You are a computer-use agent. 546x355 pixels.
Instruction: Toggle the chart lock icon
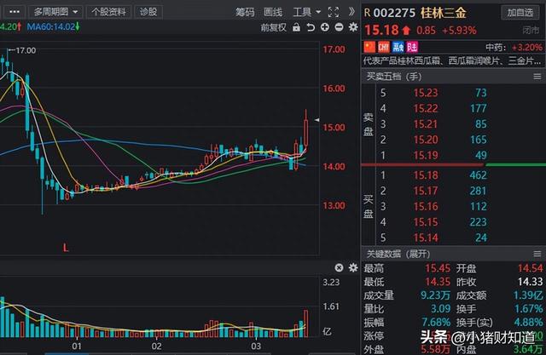click(x=296, y=27)
